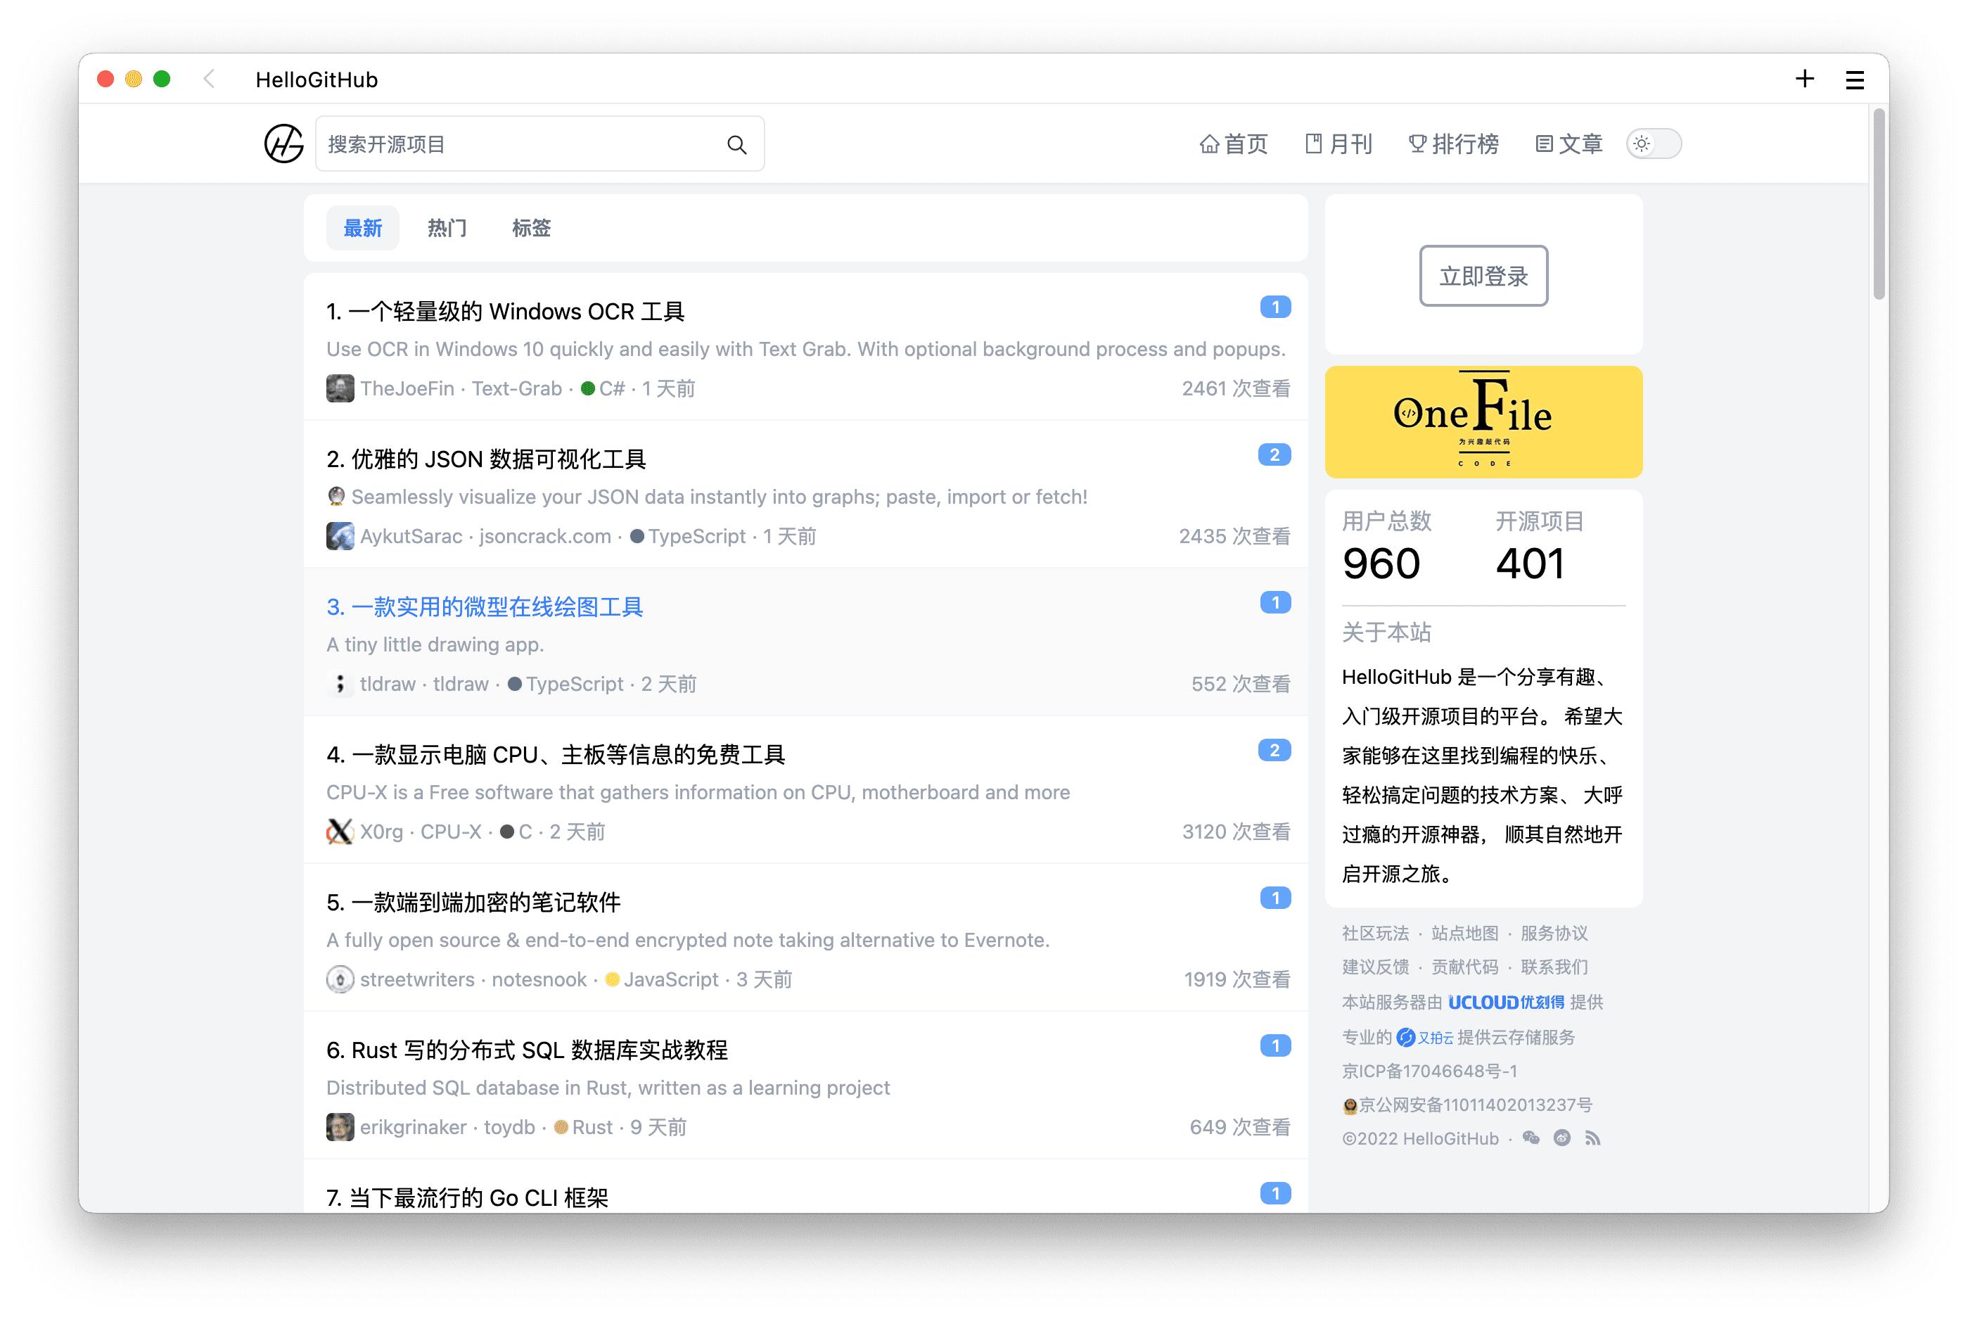Click the search magnifier icon
The height and width of the screenshot is (1317, 1968).
(x=736, y=144)
